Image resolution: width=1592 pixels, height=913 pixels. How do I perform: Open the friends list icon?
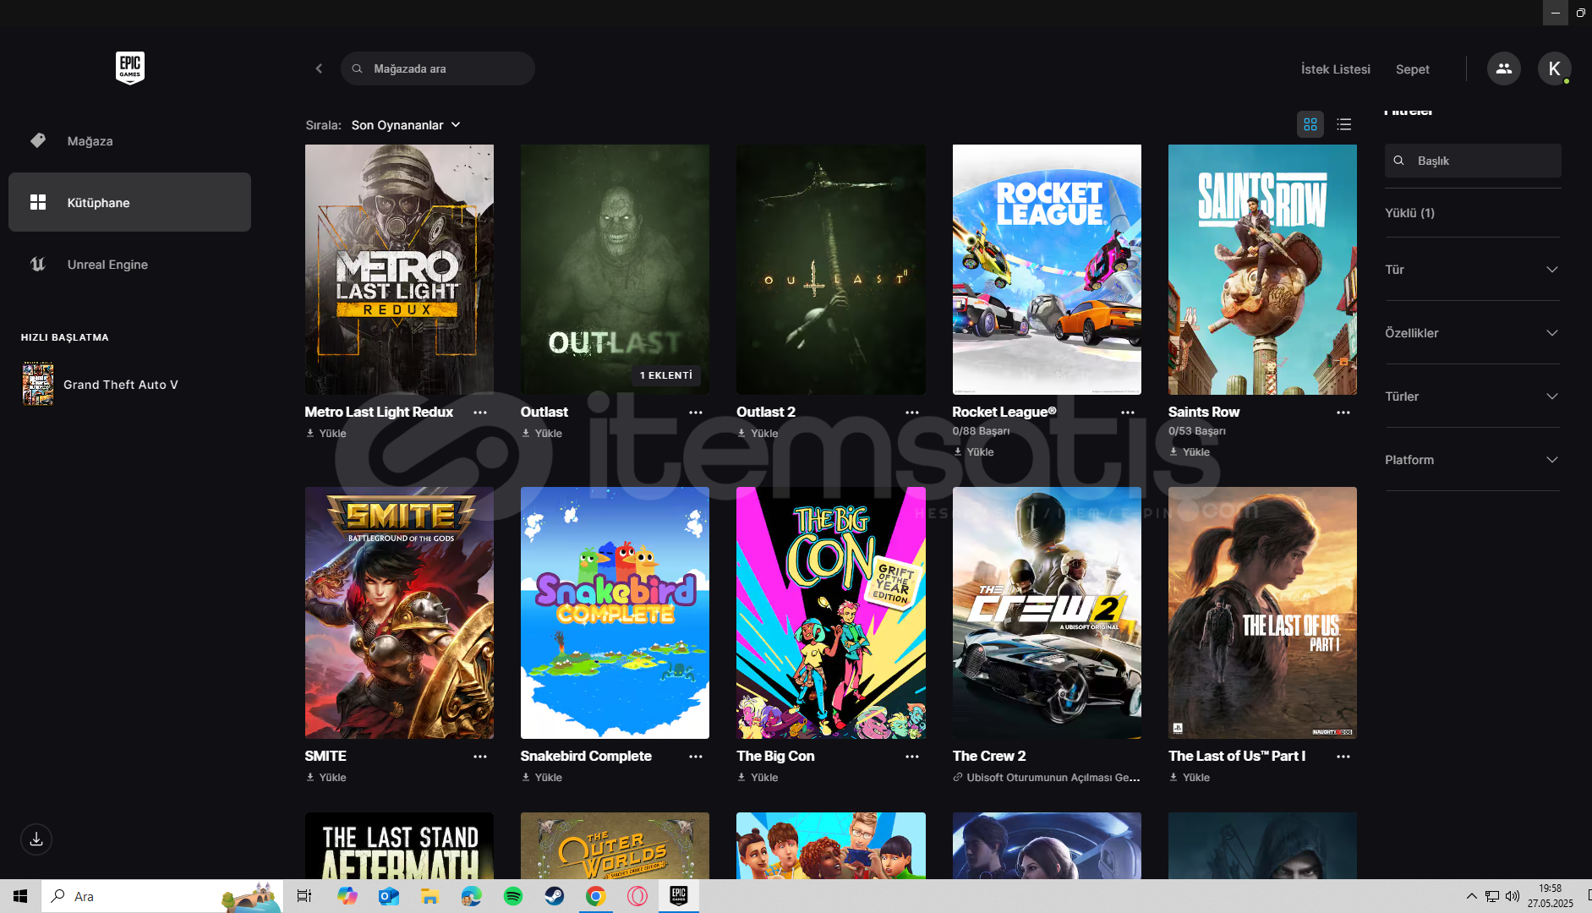[1503, 68]
